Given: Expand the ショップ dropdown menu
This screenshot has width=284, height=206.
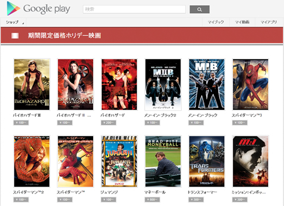Looking at the screenshot, I should pos(15,22).
